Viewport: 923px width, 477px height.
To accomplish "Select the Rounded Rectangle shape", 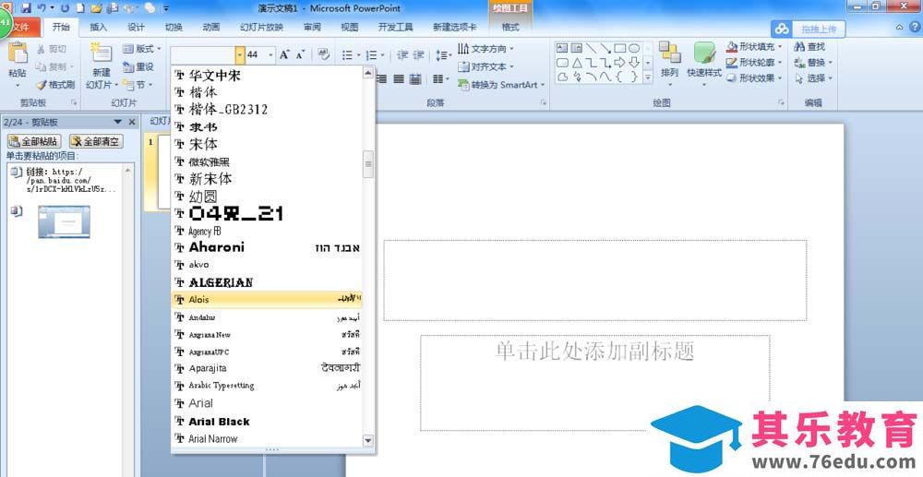I will 562,63.
